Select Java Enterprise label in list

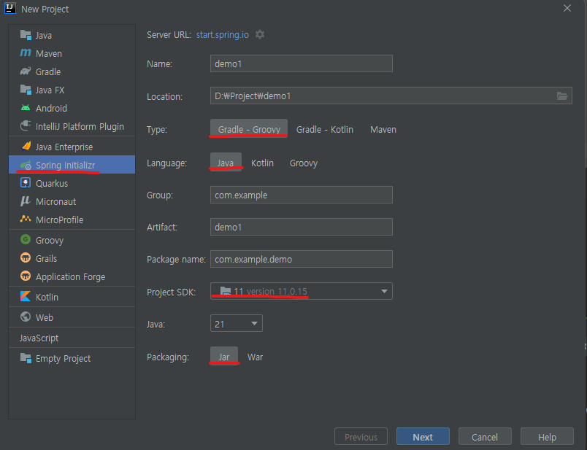tap(64, 147)
